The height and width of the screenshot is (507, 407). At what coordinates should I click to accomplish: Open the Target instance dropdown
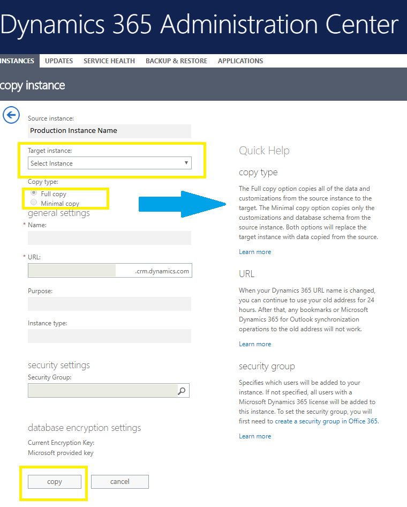coord(109,163)
